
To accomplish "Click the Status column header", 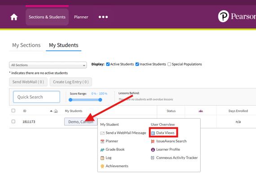I will pyautogui.click(x=171, y=111).
